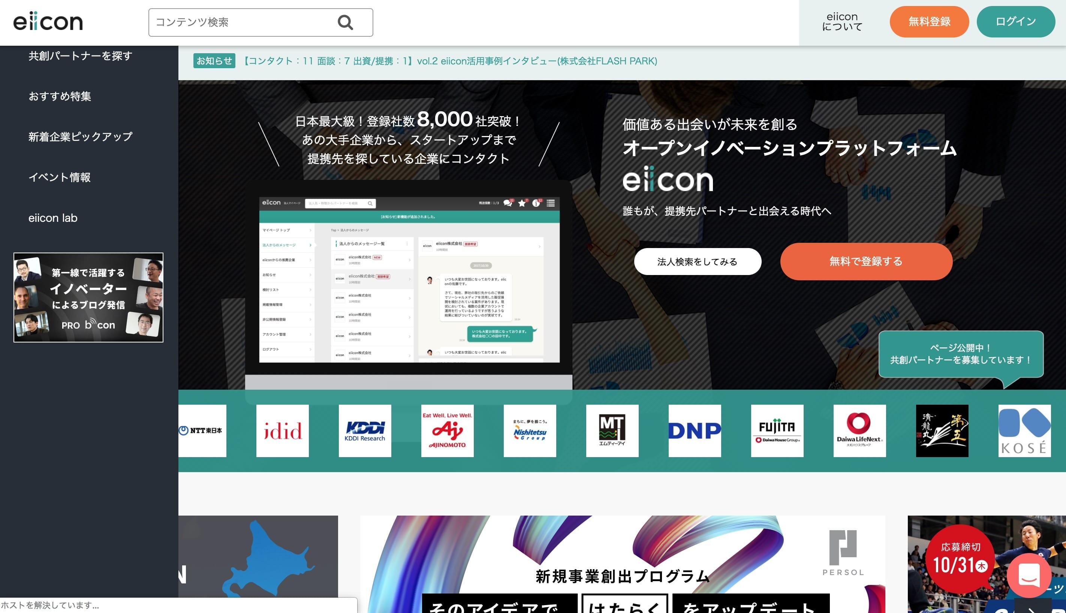Click the black calligraphy logo tile

pos(942,431)
